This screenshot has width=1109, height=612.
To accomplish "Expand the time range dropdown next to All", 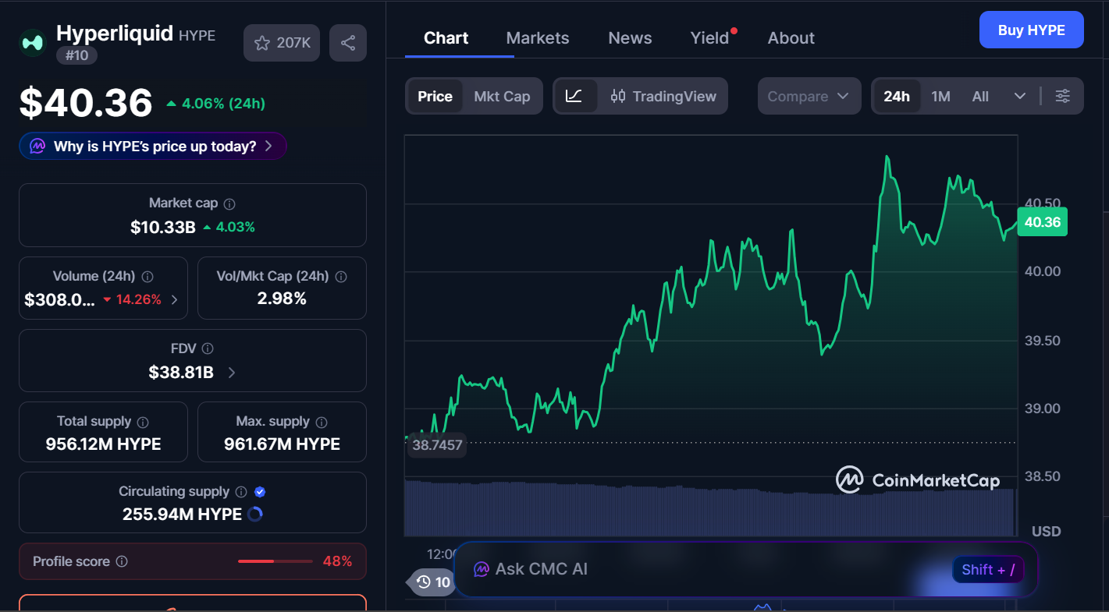I will [1020, 96].
